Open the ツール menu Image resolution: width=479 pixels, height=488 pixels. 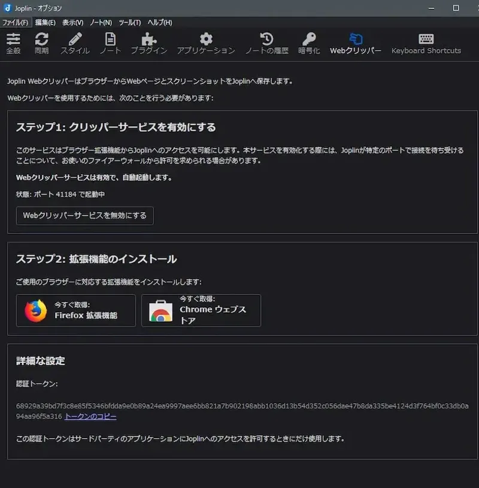click(x=131, y=22)
